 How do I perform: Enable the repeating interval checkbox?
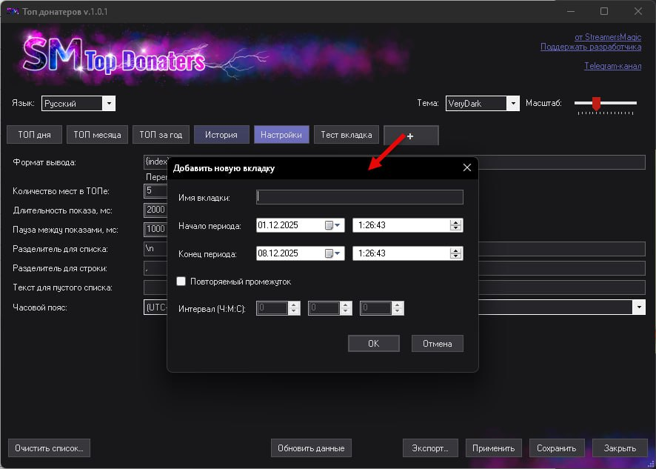click(181, 282)
